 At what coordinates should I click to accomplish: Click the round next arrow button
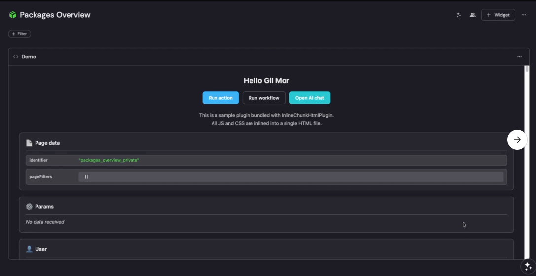517,140
